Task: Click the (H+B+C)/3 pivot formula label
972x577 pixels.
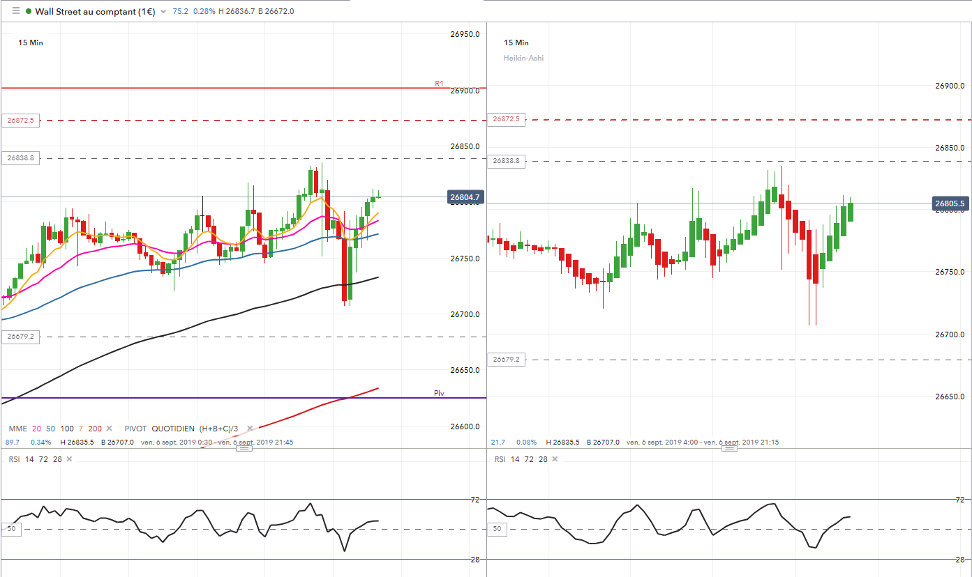Action: [x=218, y=428]
